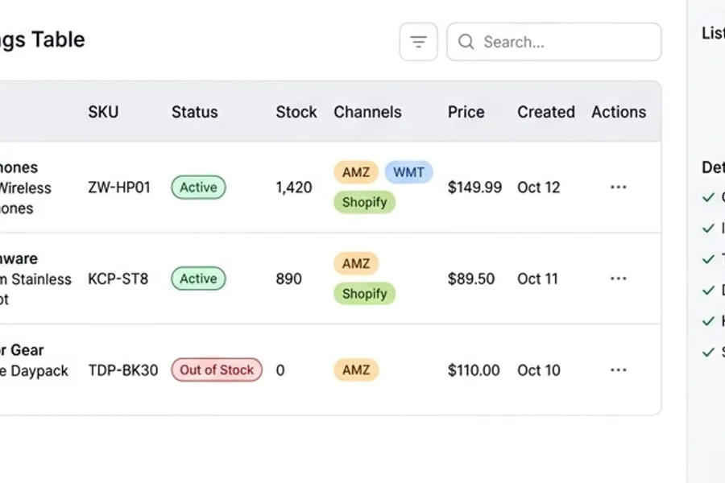
Task: Click the Actions column header
Action: click(x=619, y=112)
